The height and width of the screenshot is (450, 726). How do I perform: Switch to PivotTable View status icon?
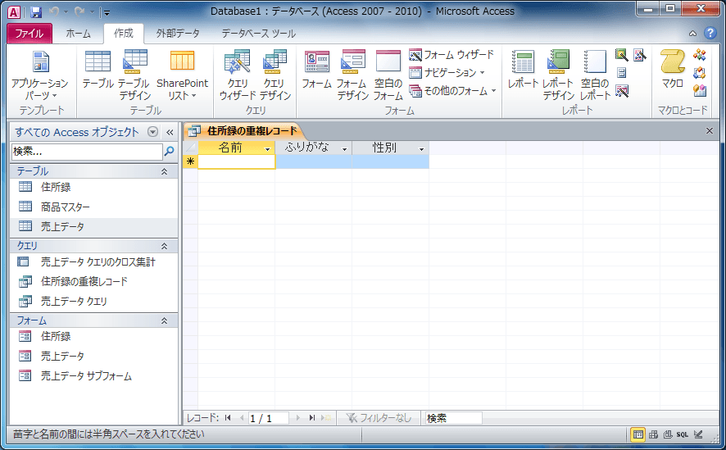(x=653, y=434)
